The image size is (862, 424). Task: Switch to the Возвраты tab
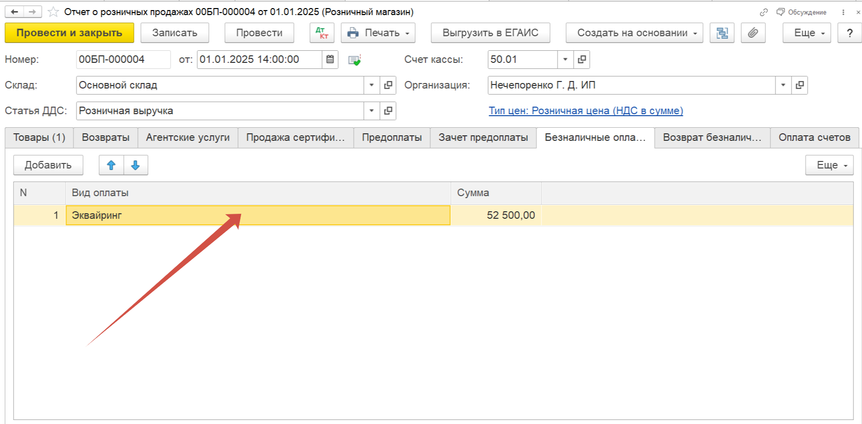(x=106, y=137)
